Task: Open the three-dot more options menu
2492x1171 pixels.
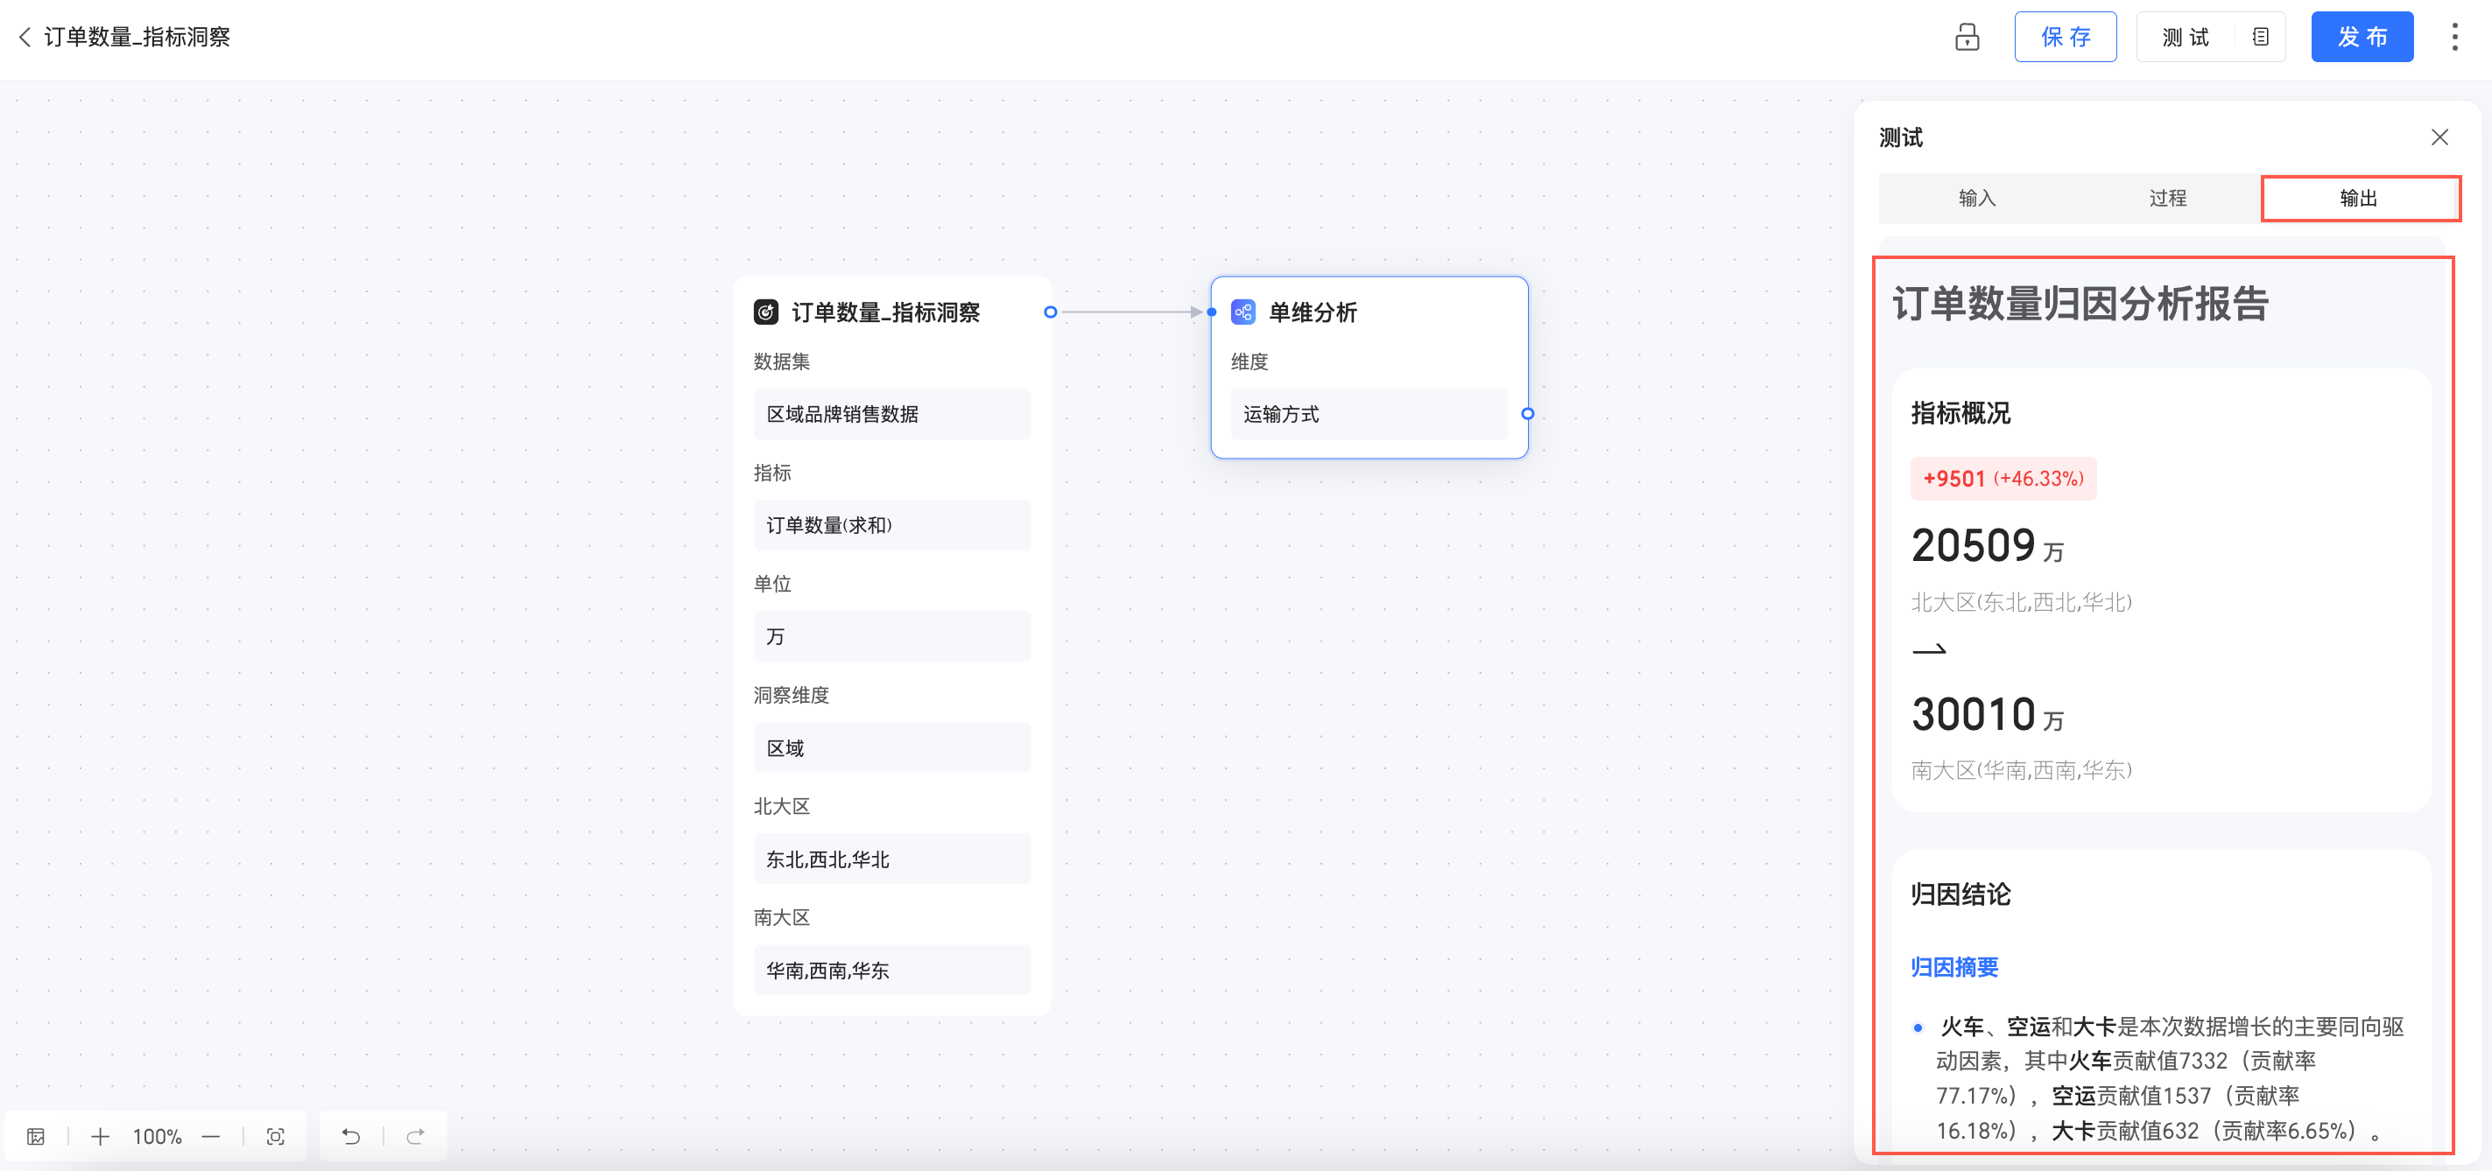Action: (x=2454, y=37)
